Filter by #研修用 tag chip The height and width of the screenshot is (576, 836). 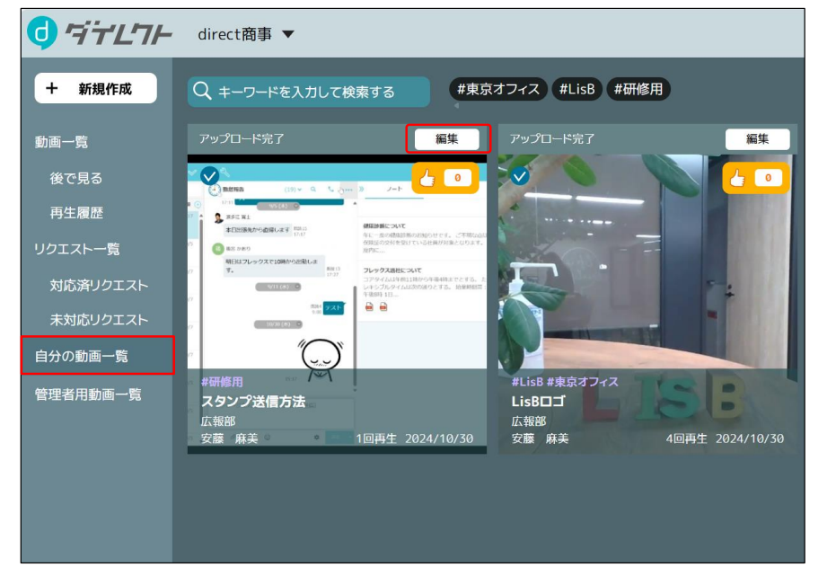[638, 89]
